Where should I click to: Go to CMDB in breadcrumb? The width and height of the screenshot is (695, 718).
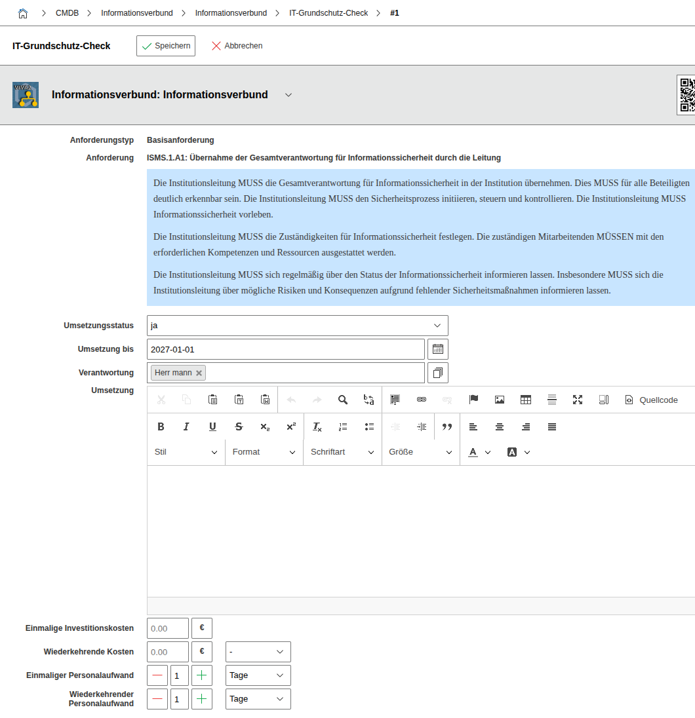tap(67, 13)
